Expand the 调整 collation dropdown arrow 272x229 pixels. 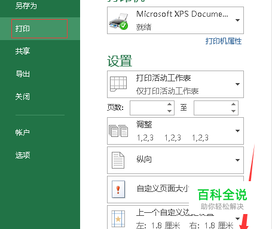click(237, 131)
